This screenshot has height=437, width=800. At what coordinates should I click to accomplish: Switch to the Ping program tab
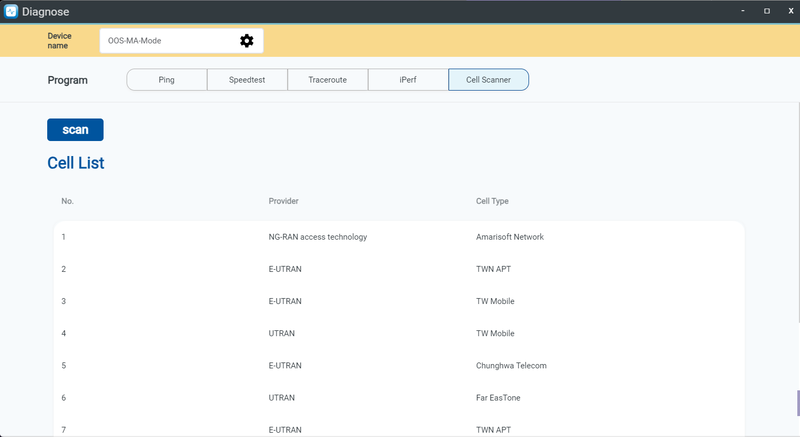(167, 80)
